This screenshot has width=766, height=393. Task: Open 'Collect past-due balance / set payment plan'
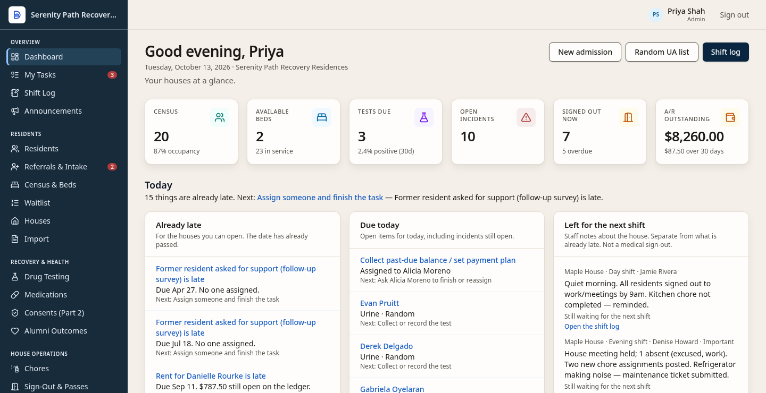(x=438, y=260)
